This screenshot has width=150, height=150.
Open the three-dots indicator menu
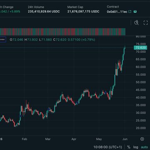pyautogui.click(x=3, y=40)
